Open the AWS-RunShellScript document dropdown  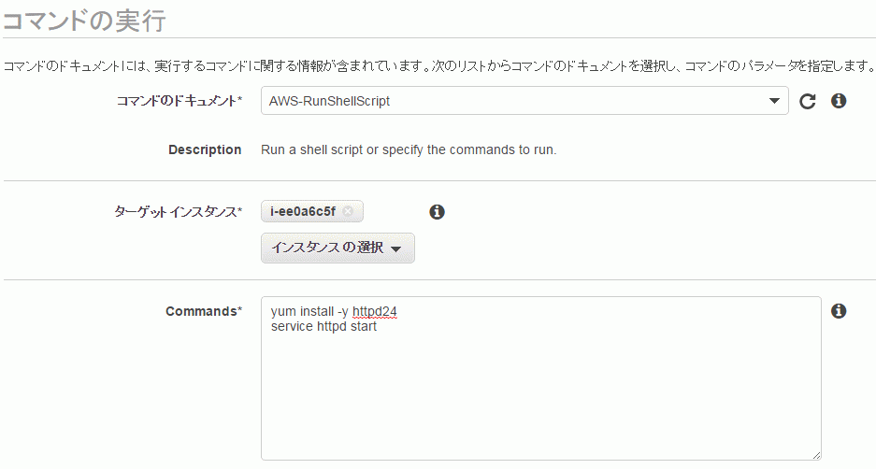click(x=524, y=101)
